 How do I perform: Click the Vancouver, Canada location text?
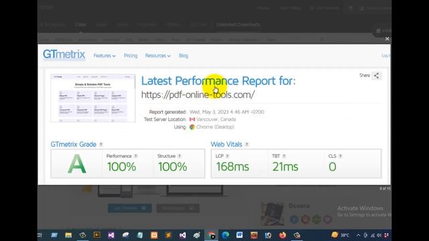pyautogui.click(x=216, y=119)
